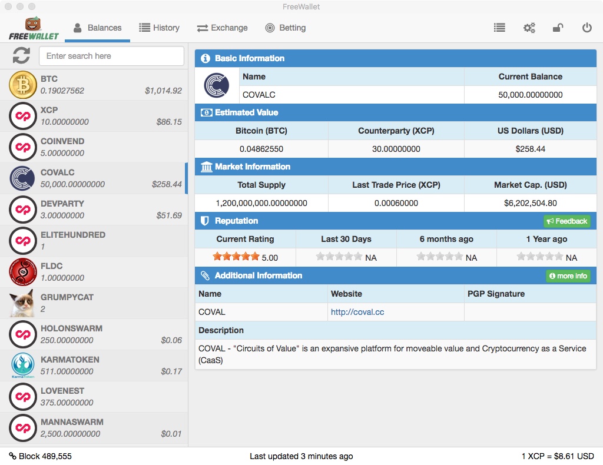Image resolution: width=603 pixels, height=465 pixels.
Task: Click the market cap $6,202,504.80
Action: click(531, 203)
